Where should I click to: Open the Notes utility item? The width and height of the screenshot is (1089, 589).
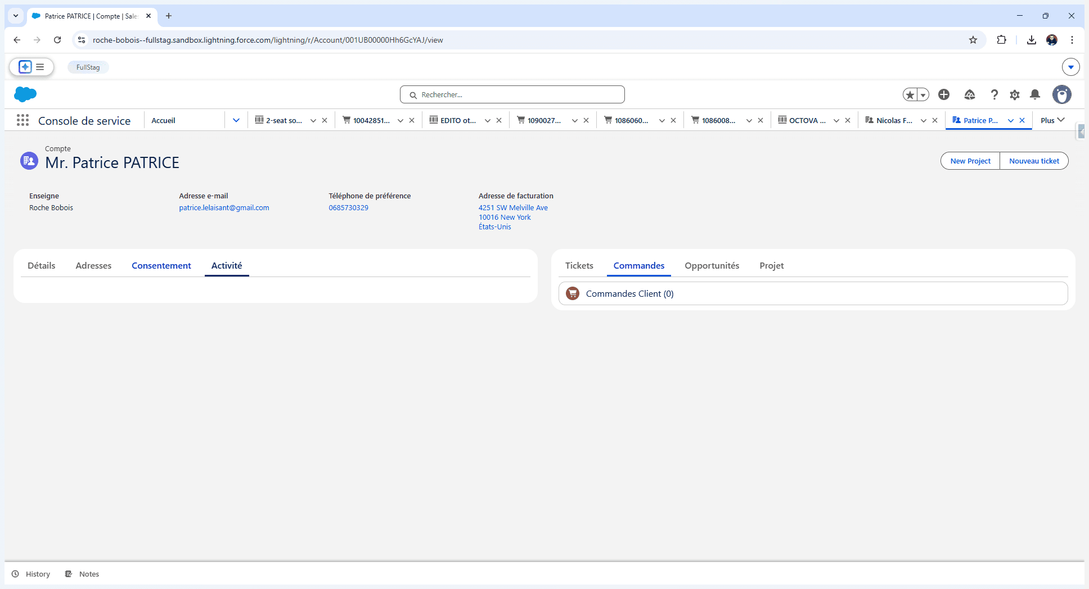[x=82, y=574]
